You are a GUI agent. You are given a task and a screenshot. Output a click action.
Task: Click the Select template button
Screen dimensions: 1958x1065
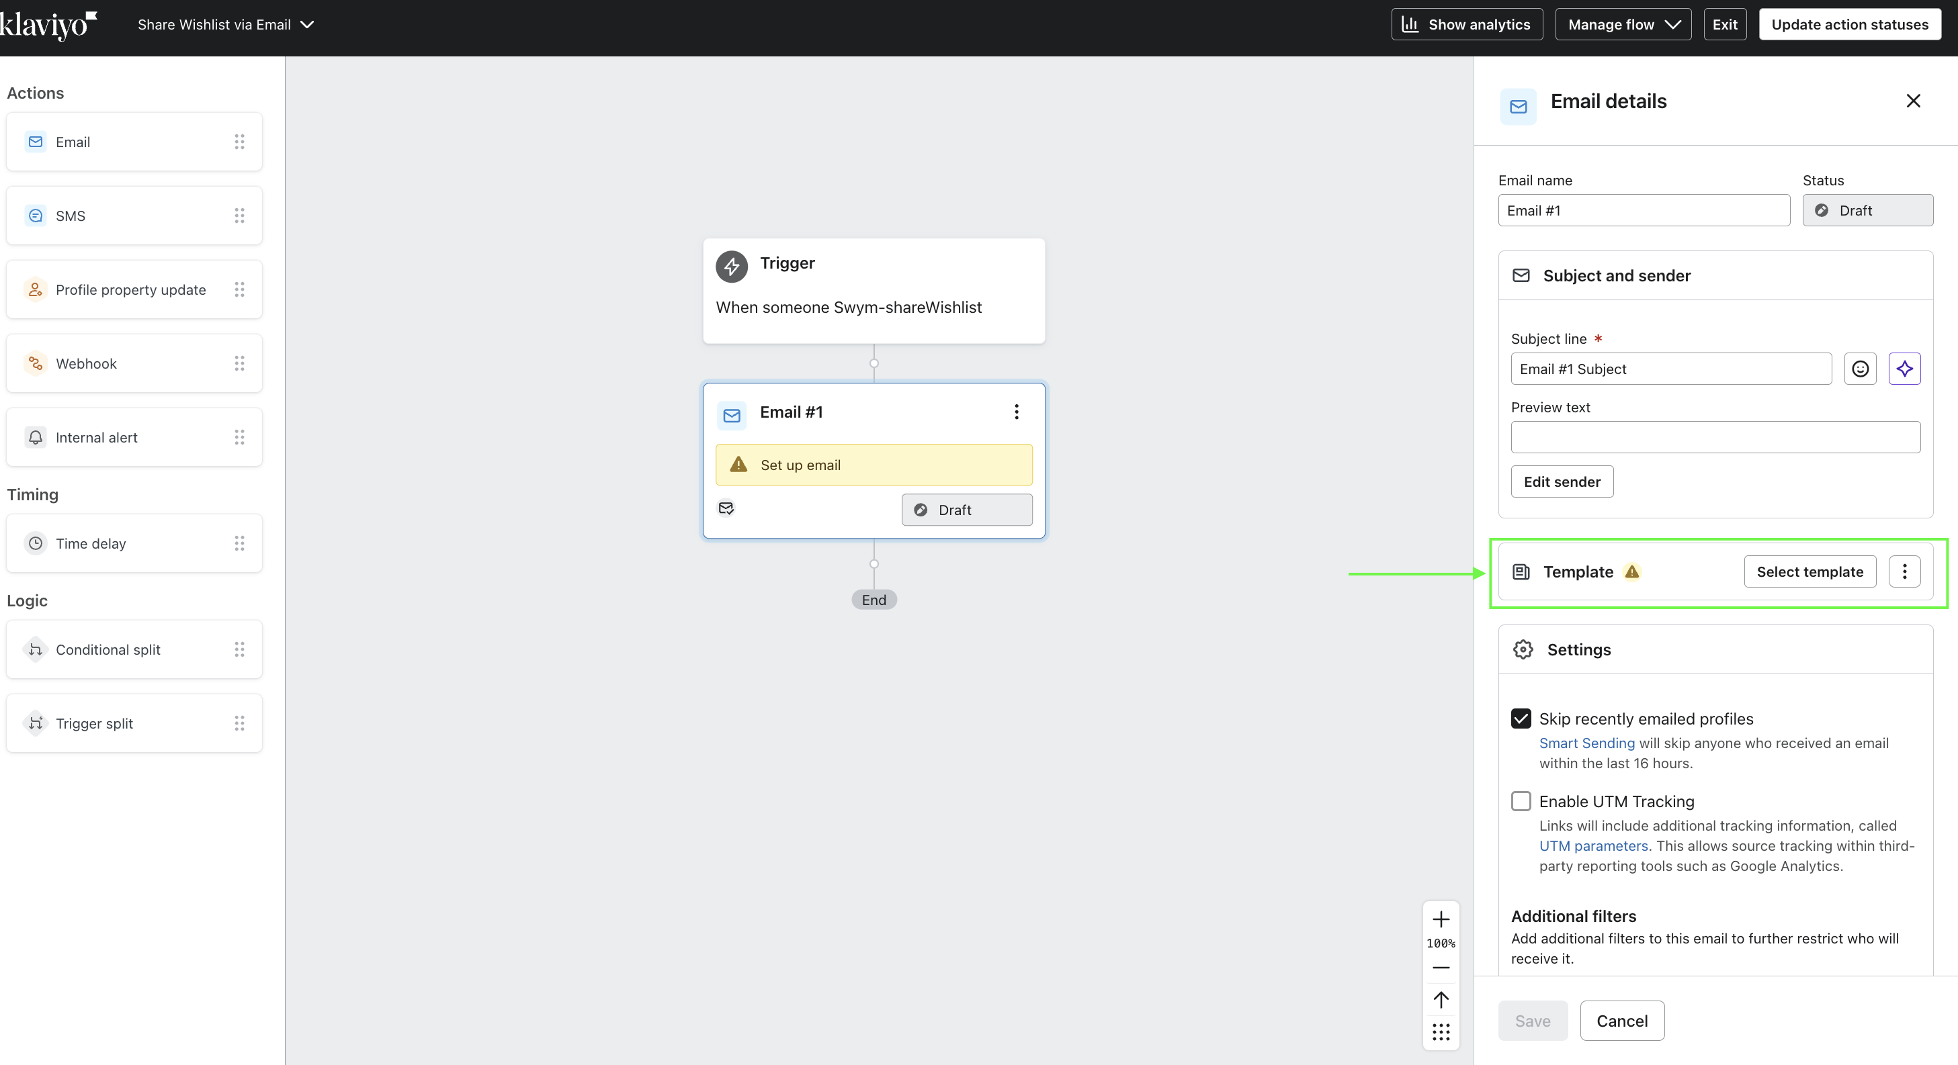(1809, 571)
